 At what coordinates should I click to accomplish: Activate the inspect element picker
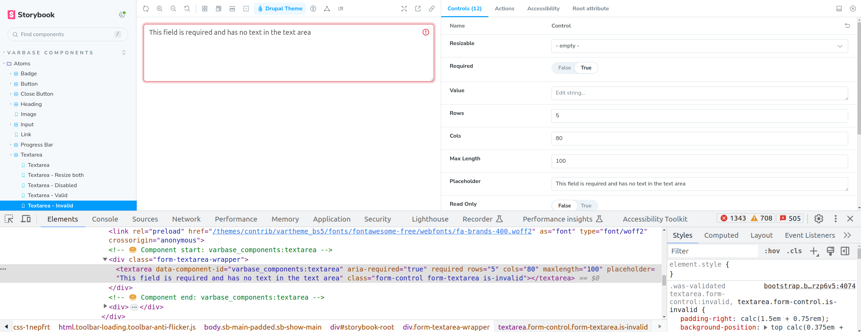pos(9,219)
